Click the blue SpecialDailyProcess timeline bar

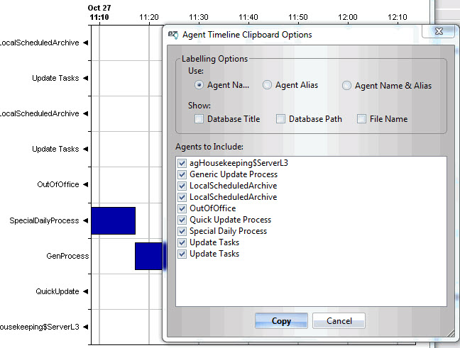[x=113, y=220]
